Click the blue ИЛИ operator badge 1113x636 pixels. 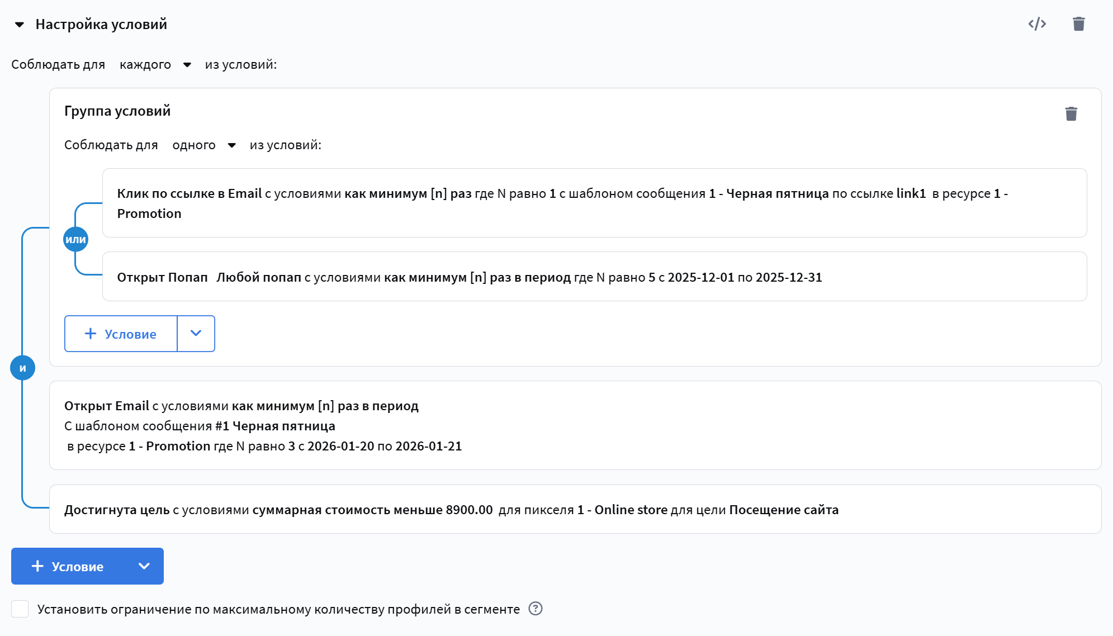[76, 239]
